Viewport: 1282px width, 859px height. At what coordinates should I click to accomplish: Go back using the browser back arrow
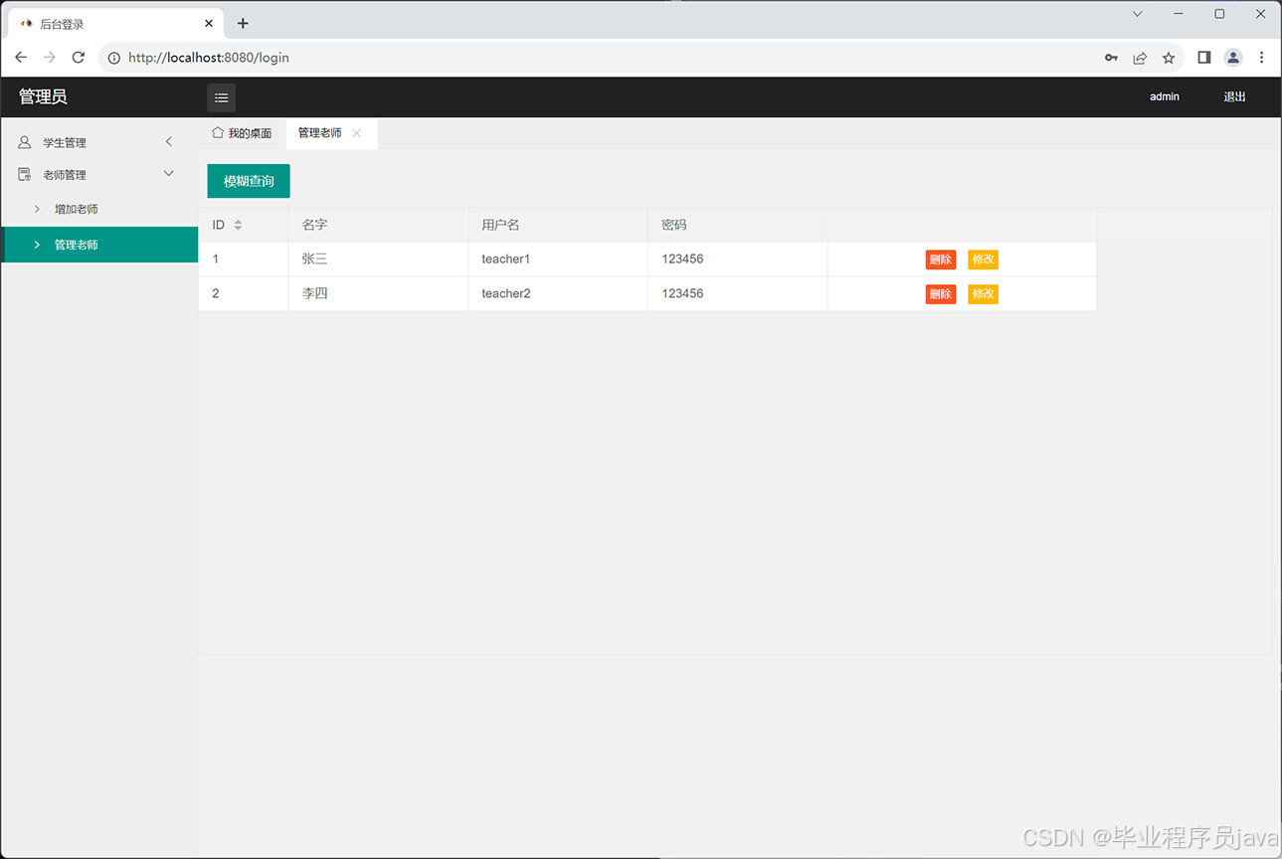click(x=21, y=58)
